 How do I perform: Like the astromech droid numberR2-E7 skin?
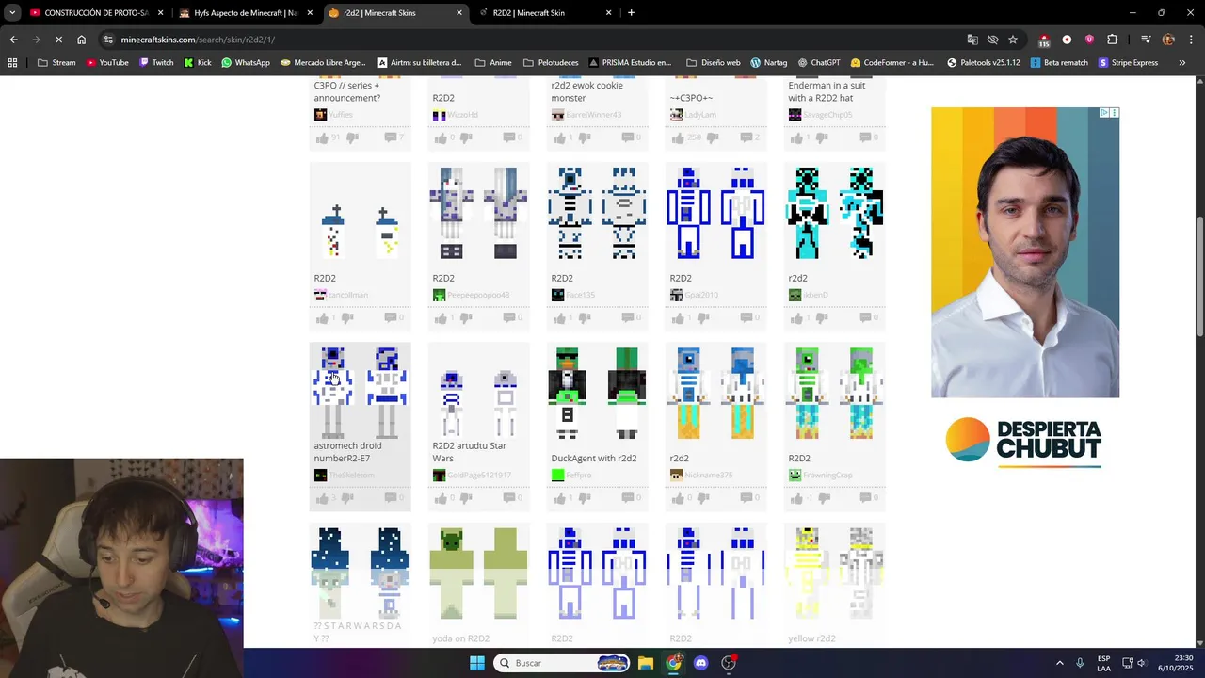click(x=322, y=498)
